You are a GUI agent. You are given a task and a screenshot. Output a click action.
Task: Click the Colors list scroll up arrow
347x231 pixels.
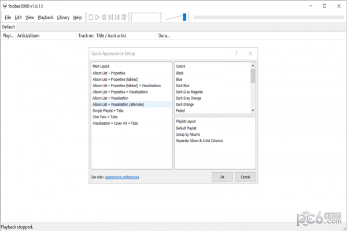click(x=253, y=66)
